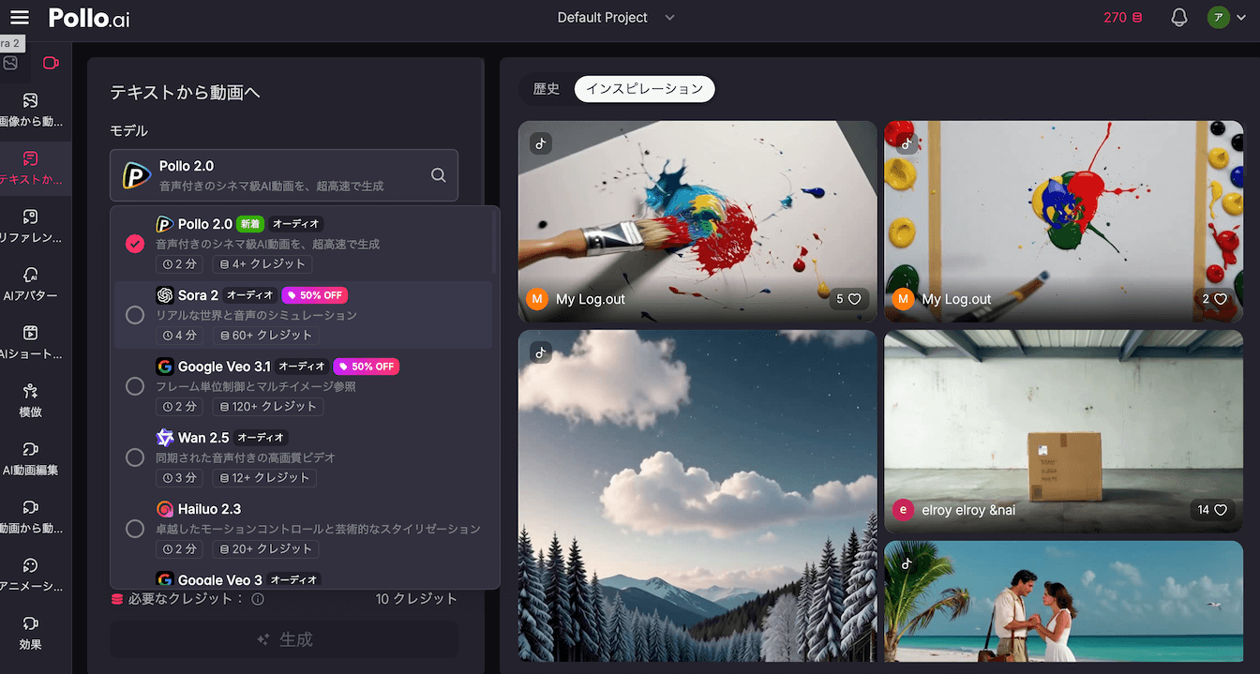Open the paintbrush splatter video thumbnail
The width and height of the screenshot is (1260, 674).
tap(697, 221)
